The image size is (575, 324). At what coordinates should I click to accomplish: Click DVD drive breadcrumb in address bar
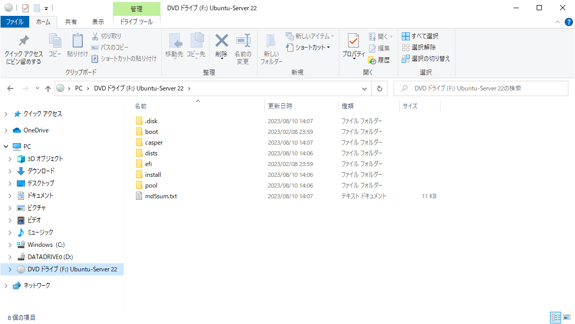click(x=139, y=88)
